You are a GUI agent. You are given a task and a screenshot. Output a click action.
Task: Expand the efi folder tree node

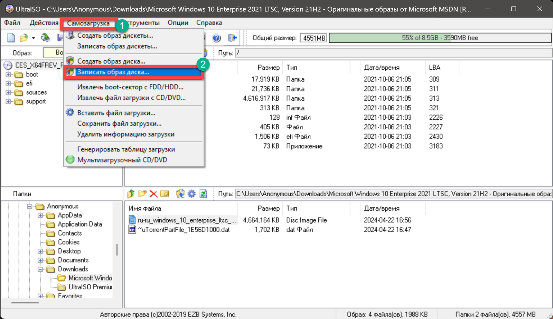(8, 83)
